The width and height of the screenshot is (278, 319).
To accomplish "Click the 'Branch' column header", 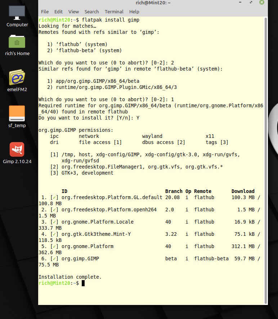I will pyautogui.click(x=174, y=192).
